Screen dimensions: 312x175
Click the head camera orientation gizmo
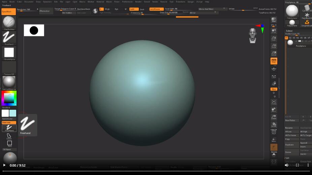tap(253, 36)
